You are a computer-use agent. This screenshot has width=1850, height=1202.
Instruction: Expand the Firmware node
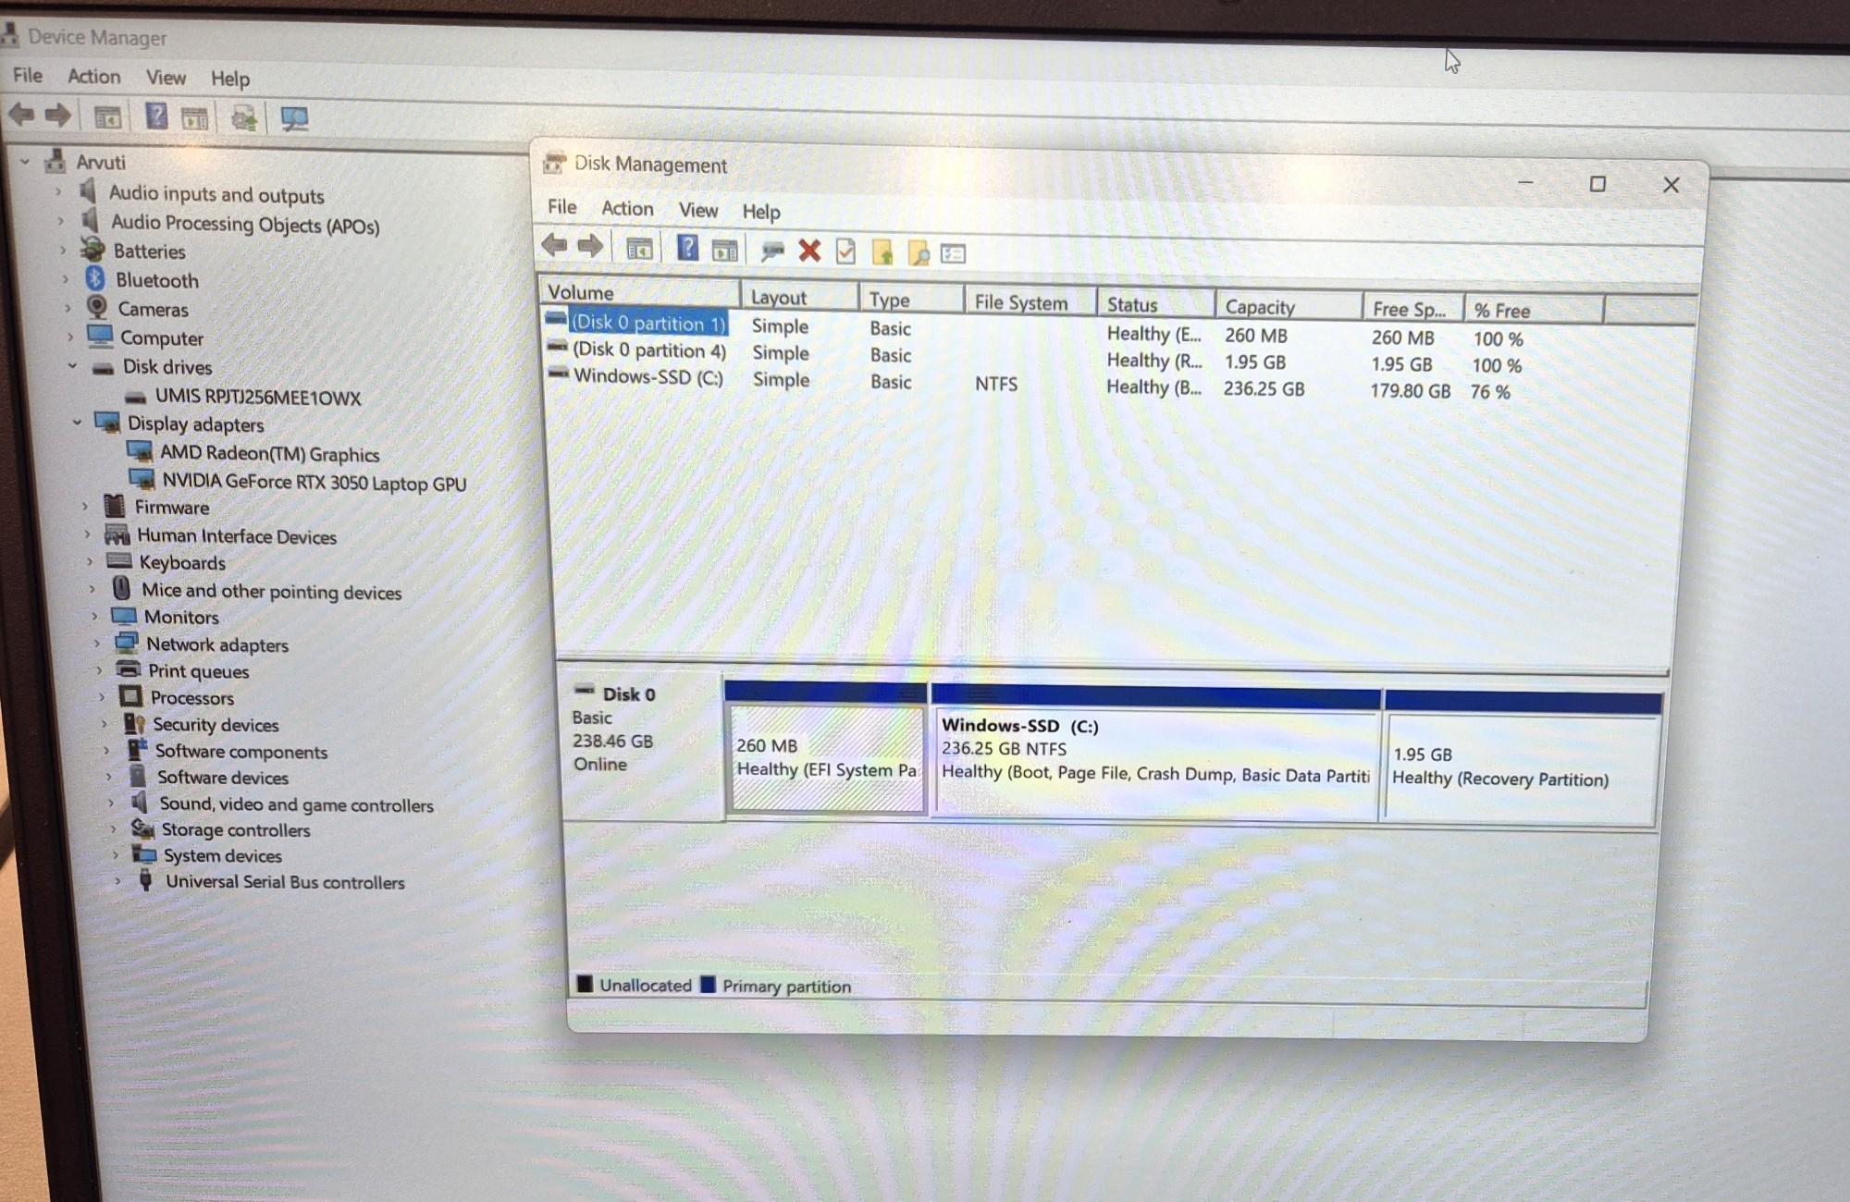pyautogui.click(x=84, y=506)
